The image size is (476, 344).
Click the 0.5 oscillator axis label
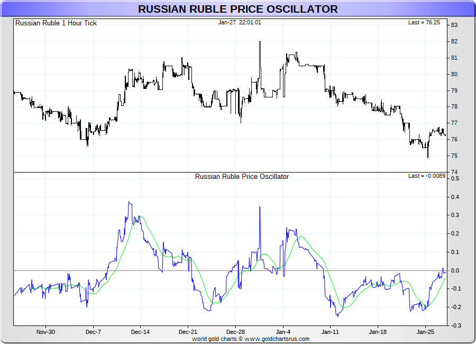(455, 179)
